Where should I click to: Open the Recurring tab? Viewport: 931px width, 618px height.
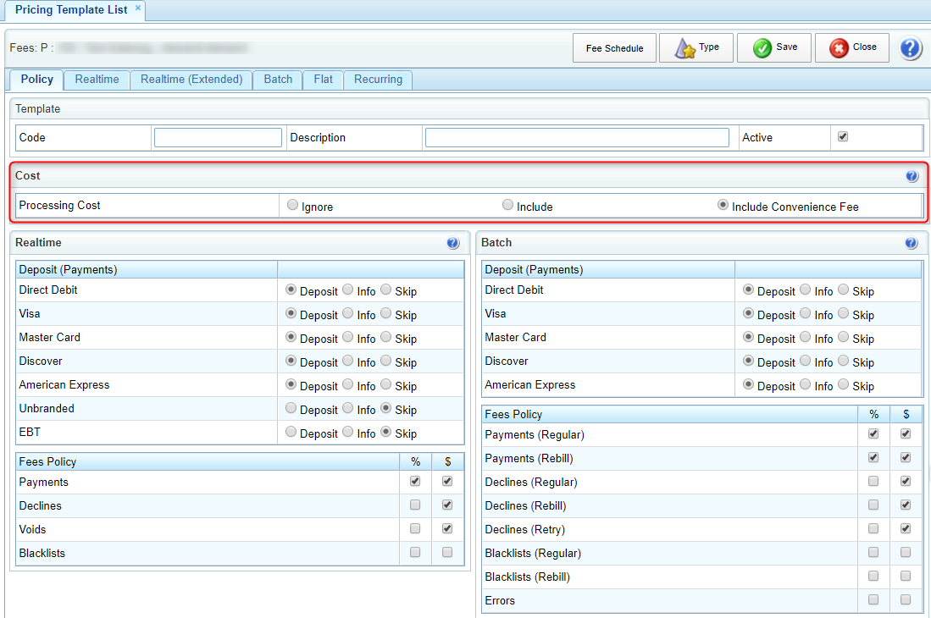pos(378,80)
